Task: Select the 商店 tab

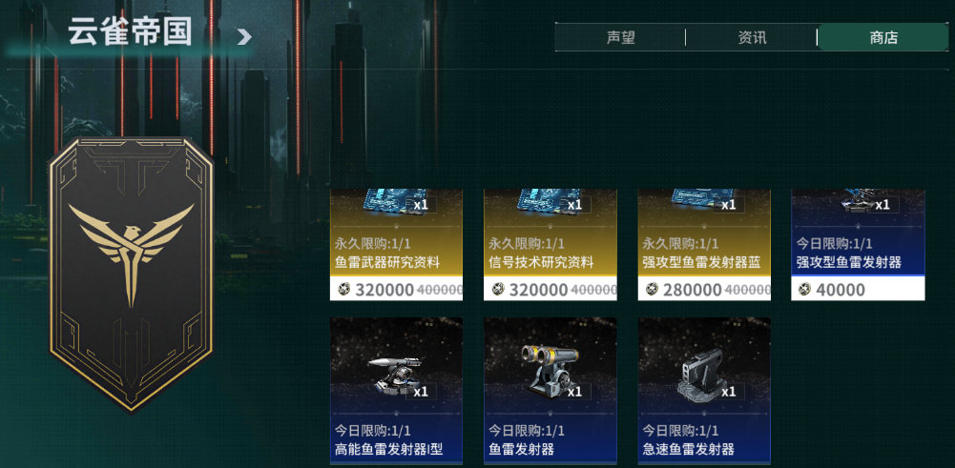Action: click(883, 38)
